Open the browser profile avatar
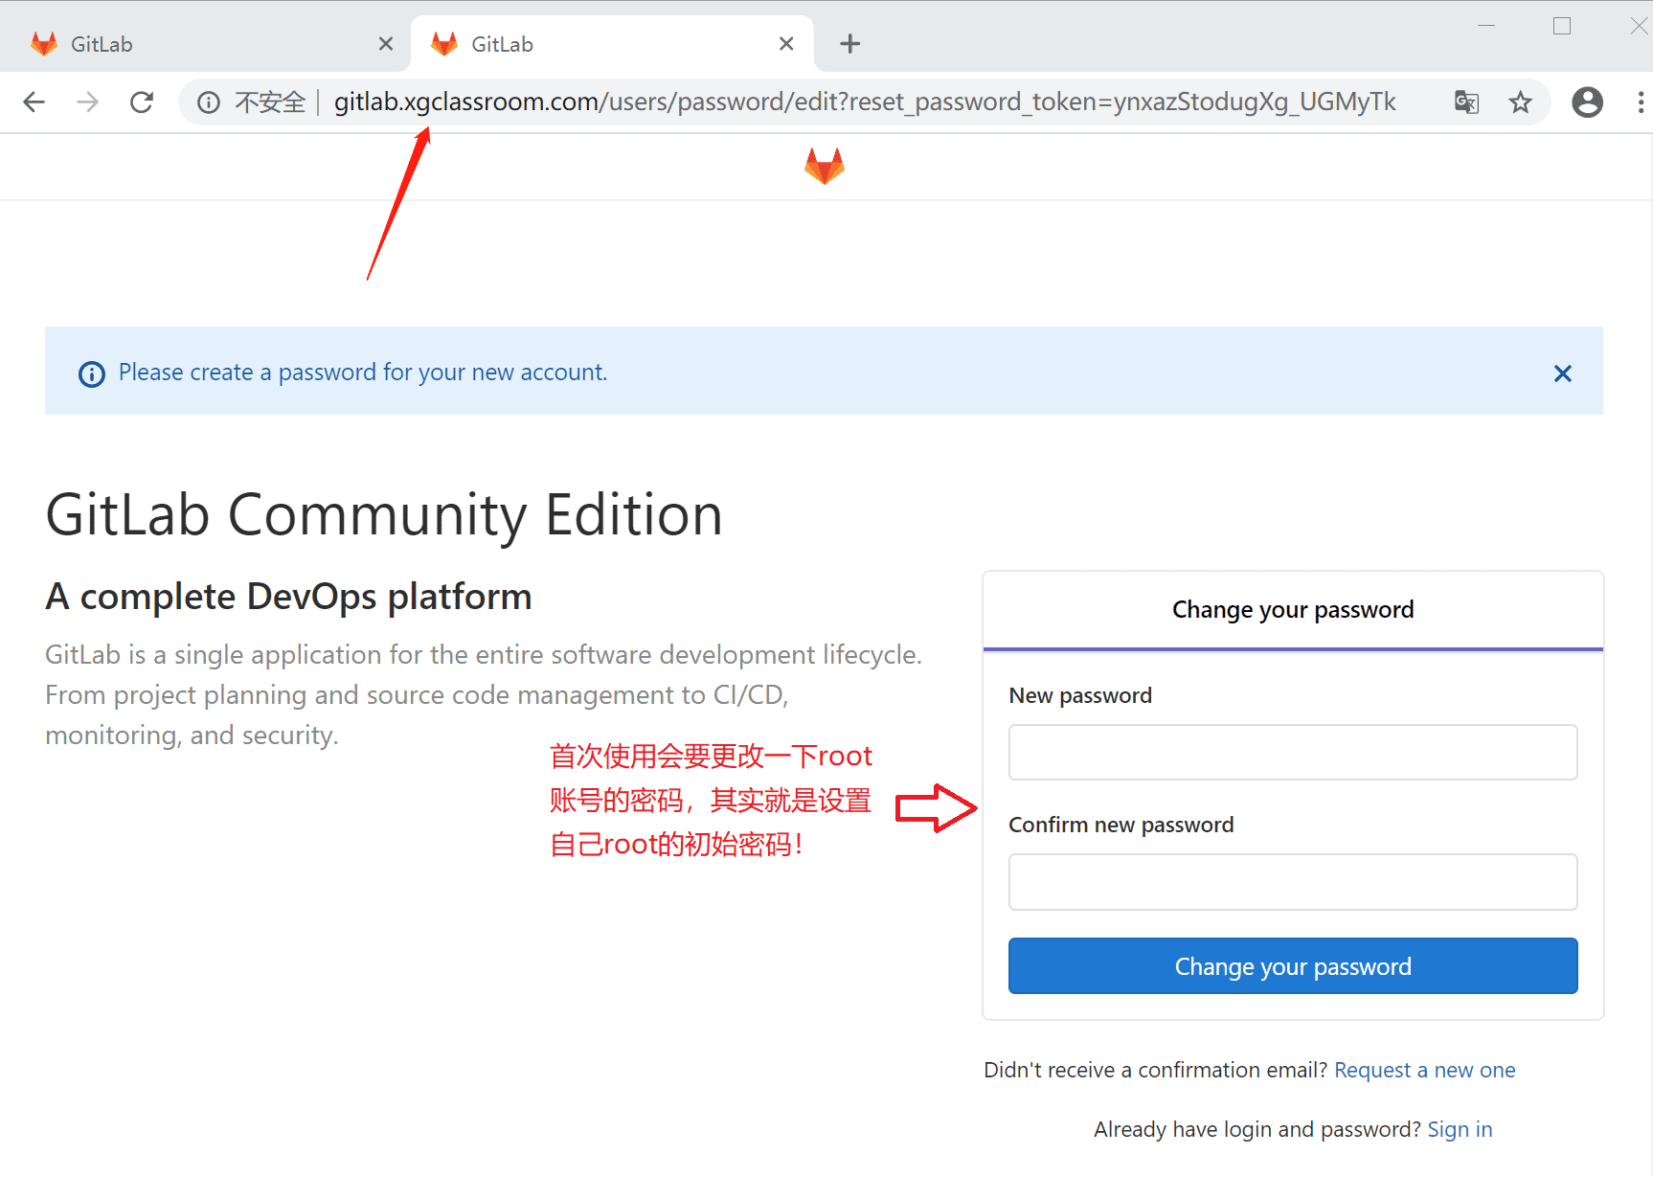Image resolution: width=1653 pixels, height=1177 pixels. 1587,102
